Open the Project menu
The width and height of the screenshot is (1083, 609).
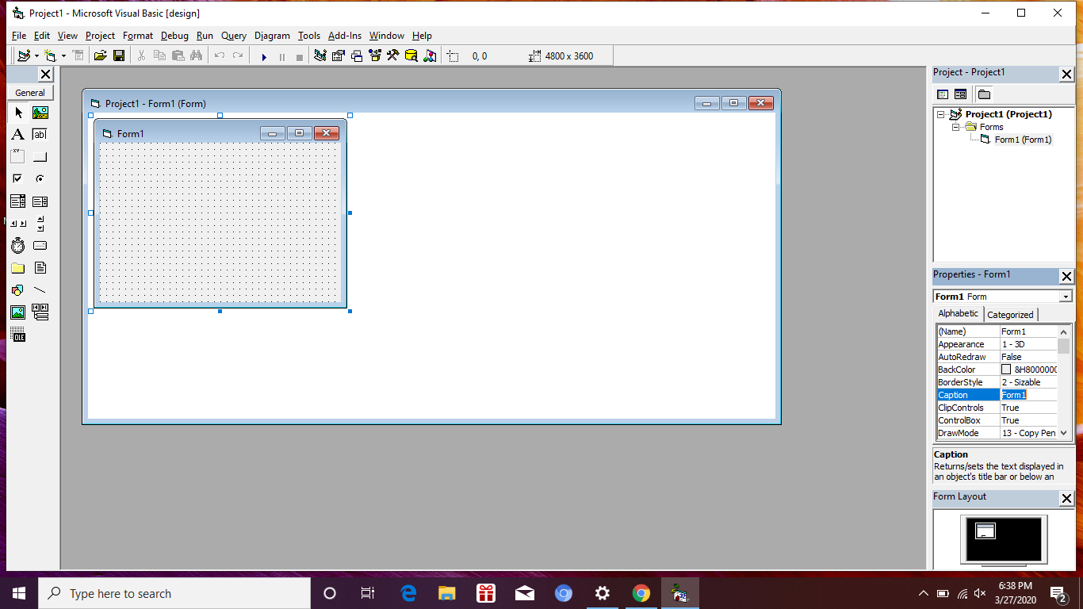(100, 36)
